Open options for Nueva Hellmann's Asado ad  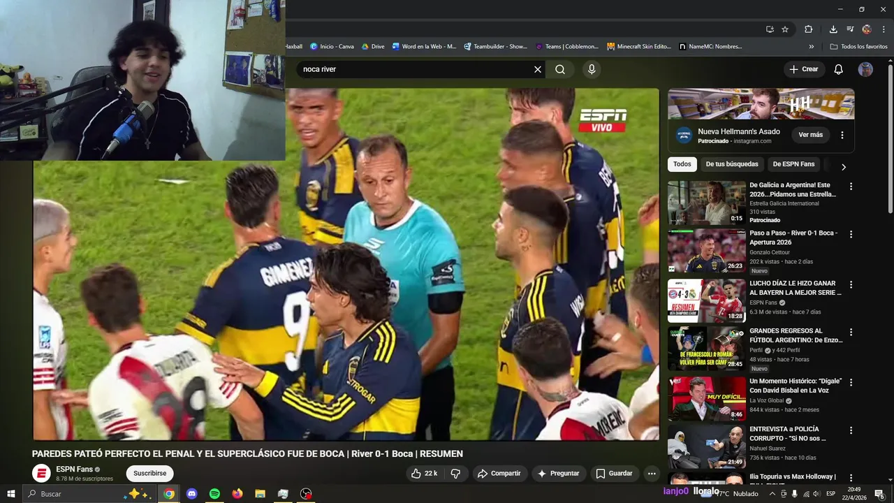click(842, 135)
